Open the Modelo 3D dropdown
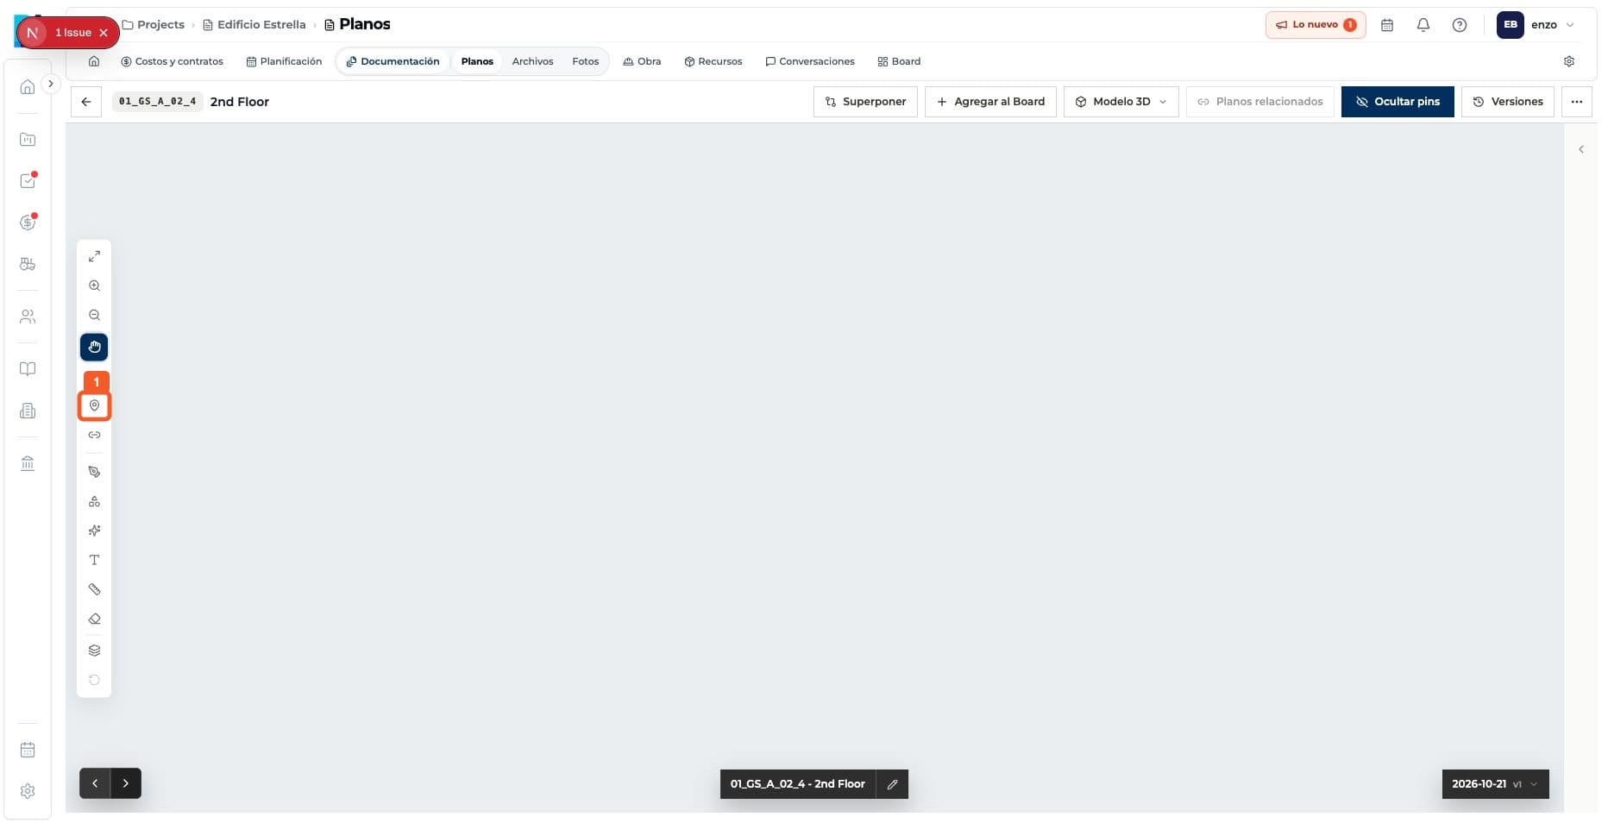The width and height of the screenshot is (1608, 823). tap(1121, 102)
